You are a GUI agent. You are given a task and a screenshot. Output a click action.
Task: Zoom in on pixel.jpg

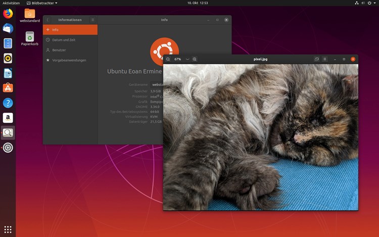[x=195, y=59]
